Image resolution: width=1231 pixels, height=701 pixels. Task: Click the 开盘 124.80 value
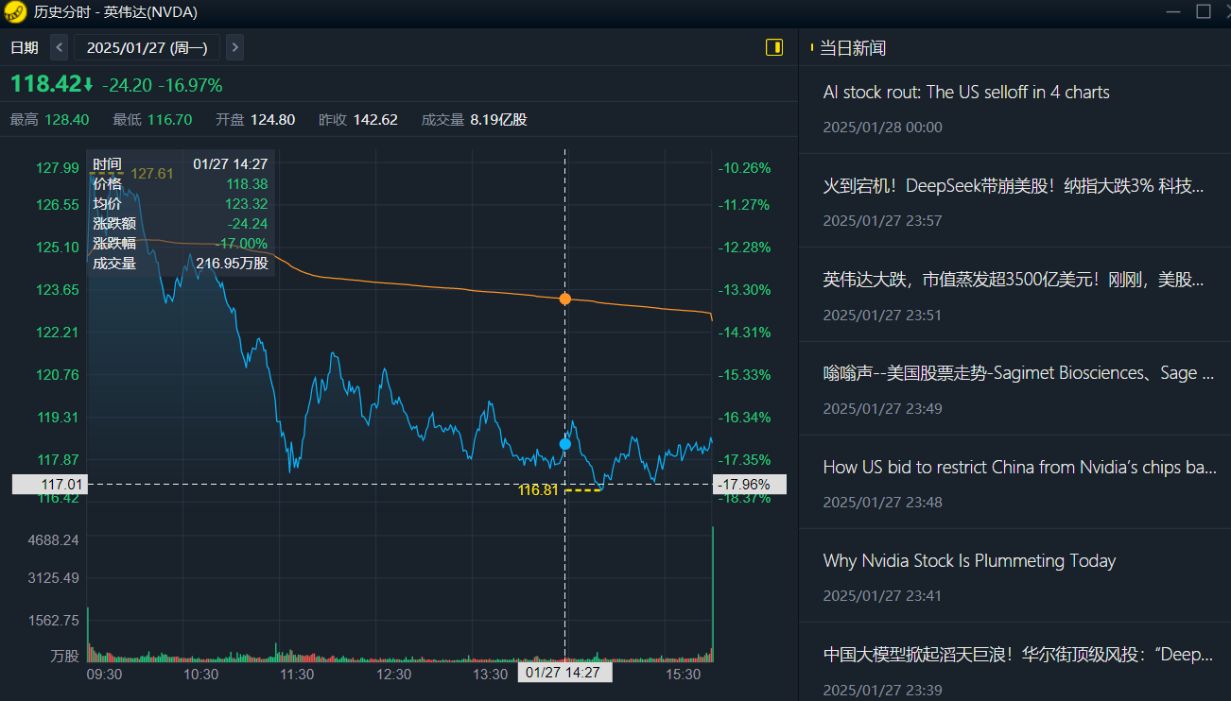273,120
